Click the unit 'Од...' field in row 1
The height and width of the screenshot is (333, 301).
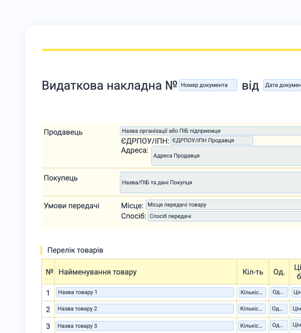click(x=279, y=292)
